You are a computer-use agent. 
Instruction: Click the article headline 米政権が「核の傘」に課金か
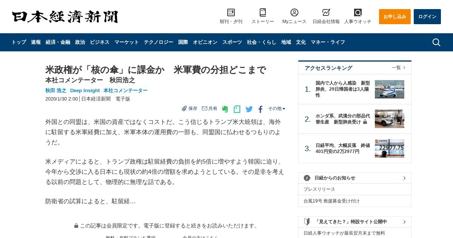pos(156,70)
